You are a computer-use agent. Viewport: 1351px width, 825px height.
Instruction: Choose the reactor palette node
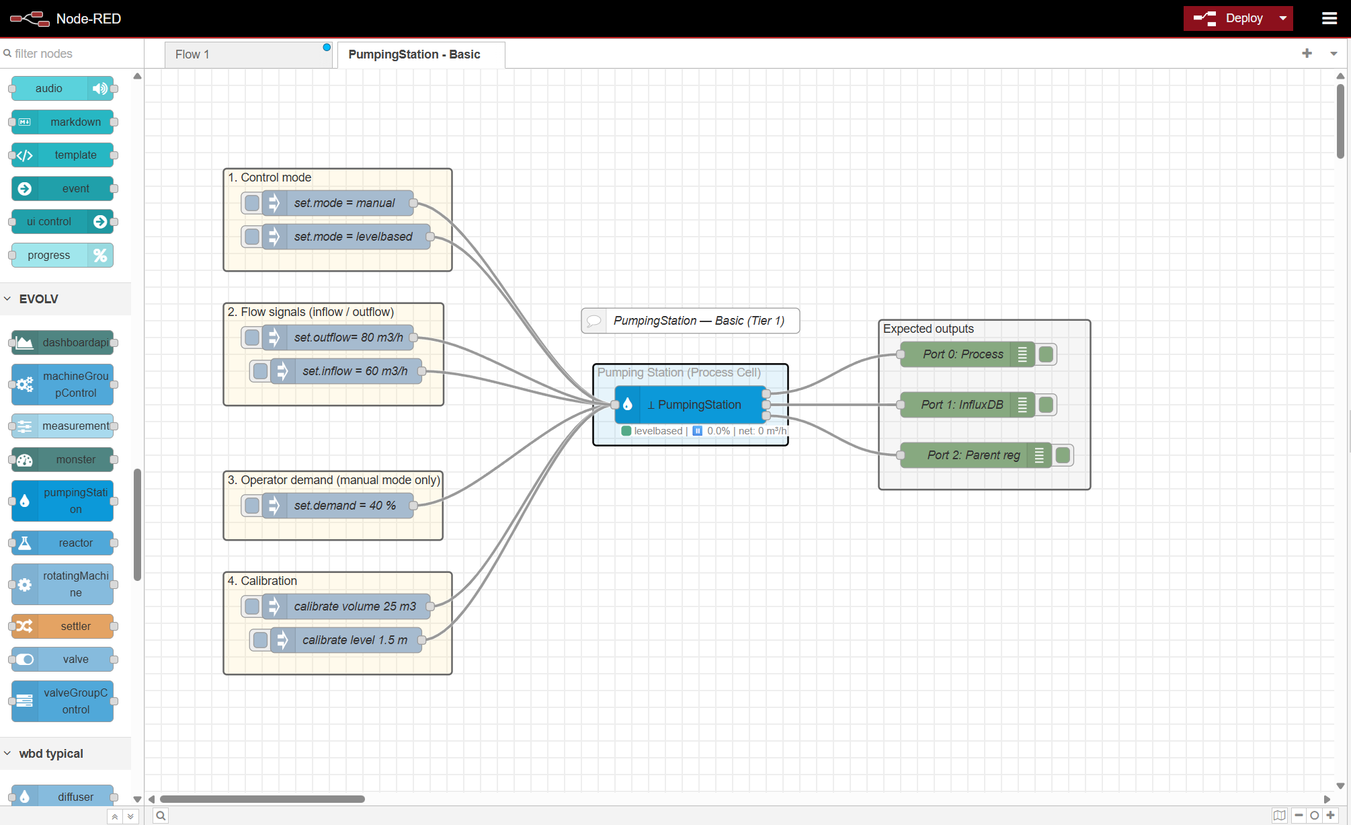coord(63,543)
